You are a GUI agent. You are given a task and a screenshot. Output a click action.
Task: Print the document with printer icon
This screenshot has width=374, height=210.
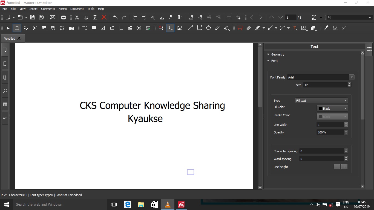pyautogui.click(x=64, y=17)
